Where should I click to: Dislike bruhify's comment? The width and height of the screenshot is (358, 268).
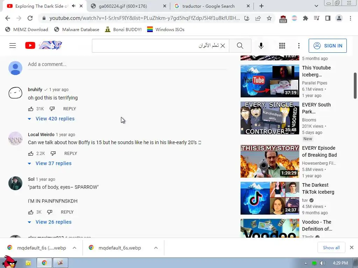(52, 109)
